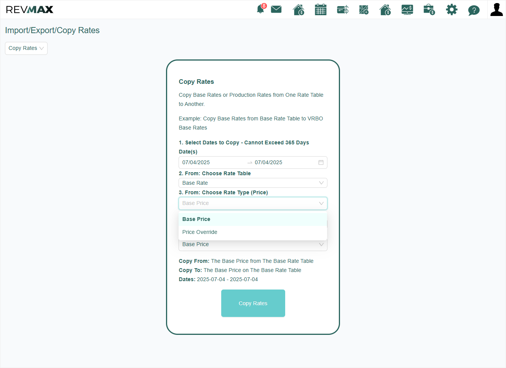The width and height of the screenshot is (506, 368).
Task: Click the Copy To summary line
Action: pos(240,270)
